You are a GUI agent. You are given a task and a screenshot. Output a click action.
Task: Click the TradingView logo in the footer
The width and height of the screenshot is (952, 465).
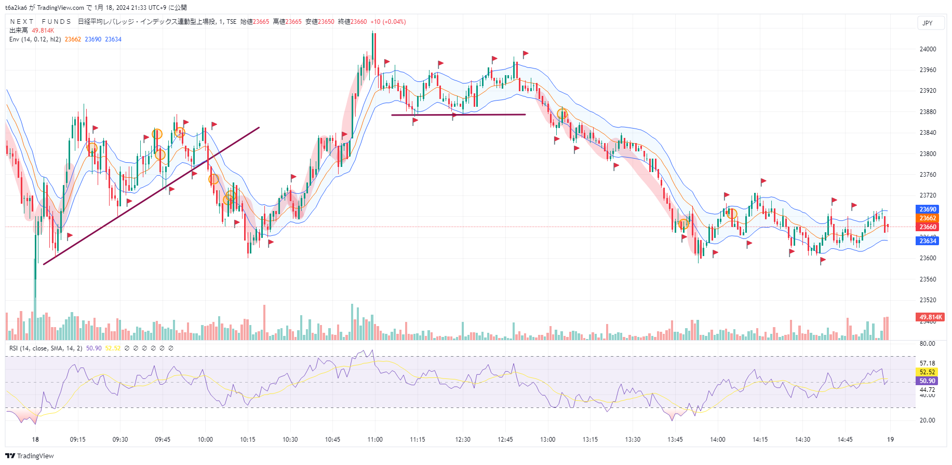pos(29,456)
